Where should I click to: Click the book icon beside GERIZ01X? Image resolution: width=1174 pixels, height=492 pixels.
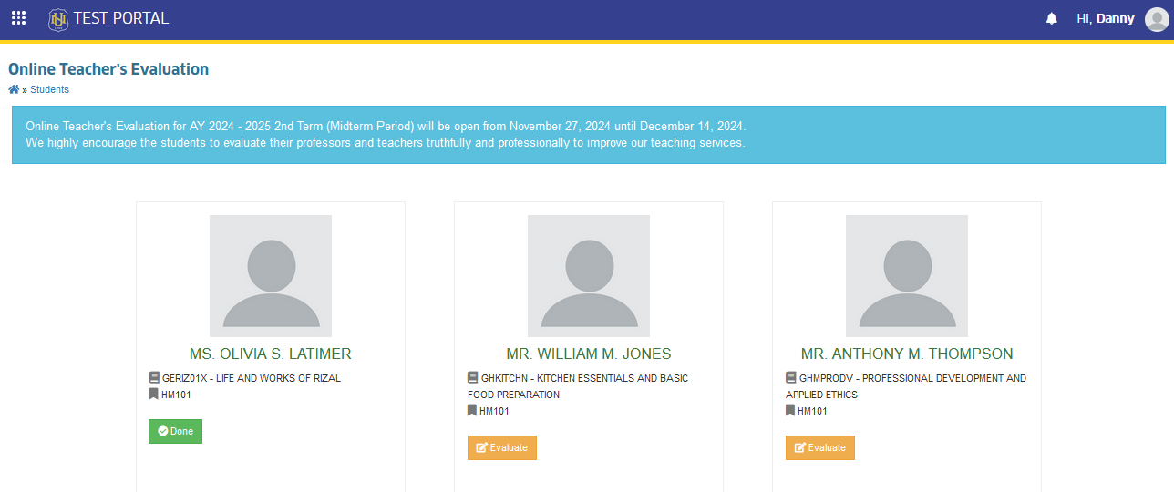[x=154, y=378]
